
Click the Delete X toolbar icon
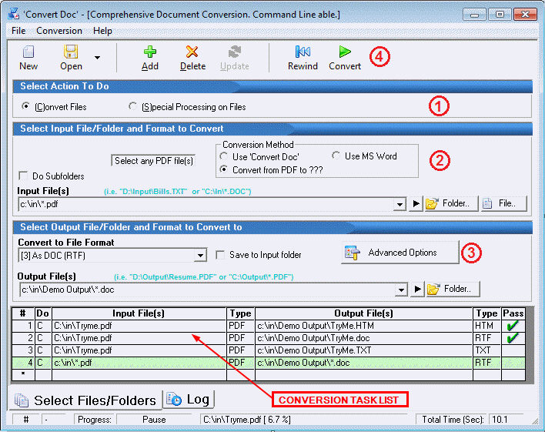[192, 52]
